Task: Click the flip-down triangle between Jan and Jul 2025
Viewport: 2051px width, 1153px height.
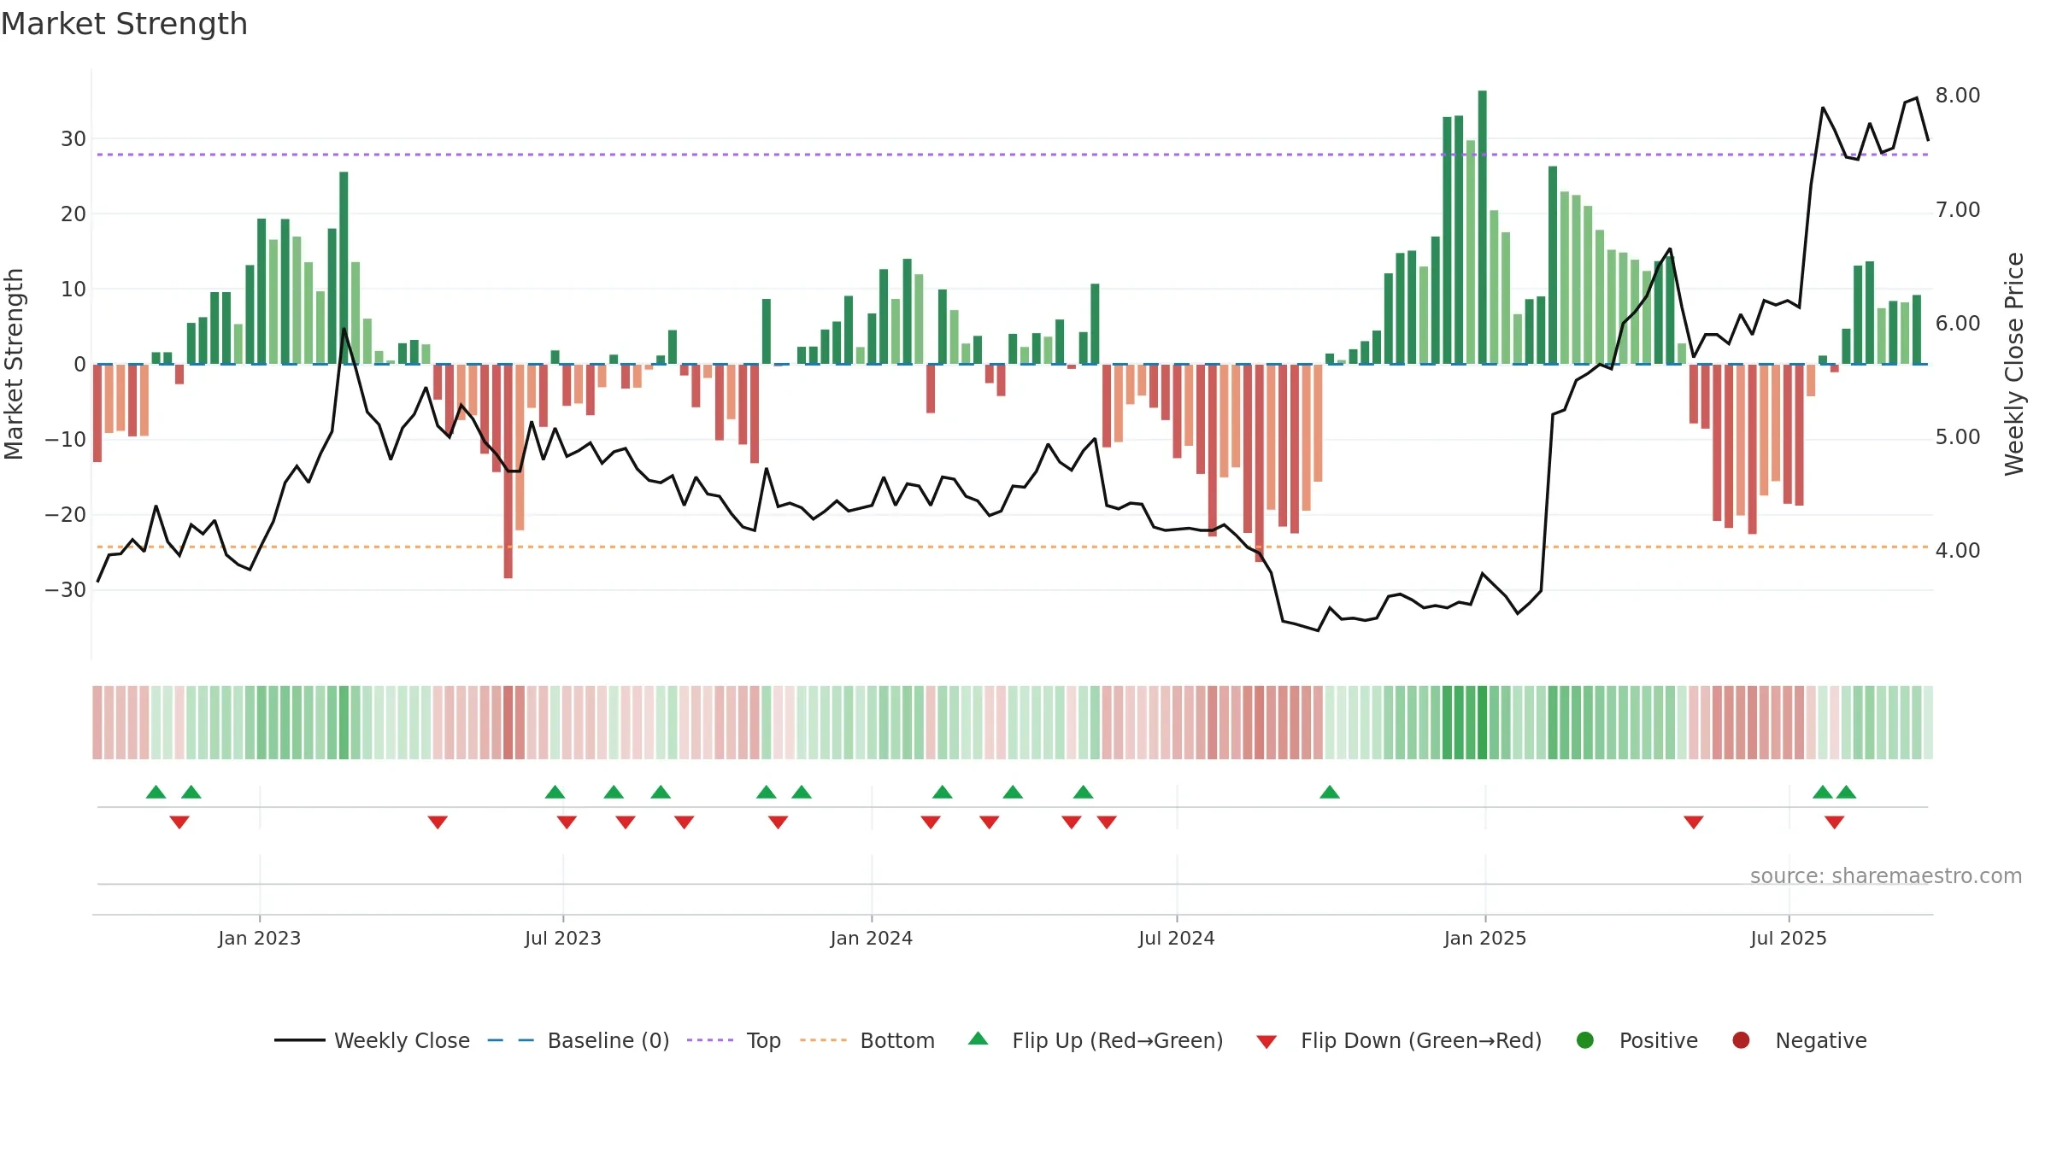Action: (1694, 822)
